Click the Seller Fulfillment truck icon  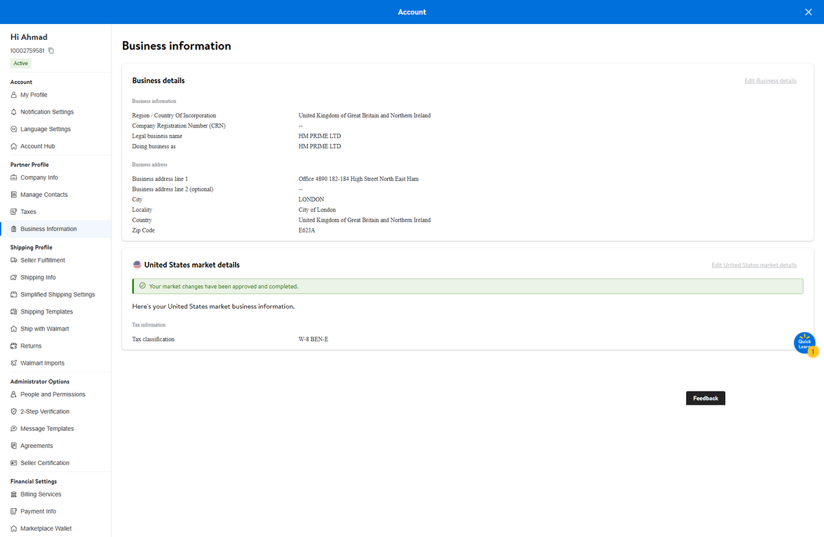[x=14, y=260]
